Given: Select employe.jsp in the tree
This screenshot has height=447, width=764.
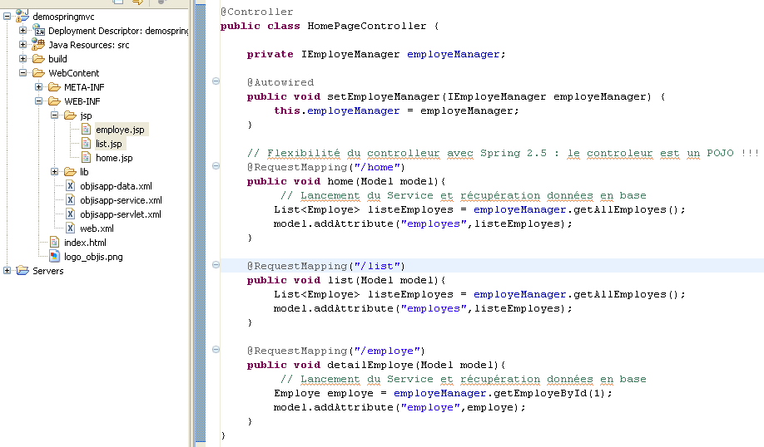Looking at the screenshot, I should pyautogui.click(x=120, y=130).
